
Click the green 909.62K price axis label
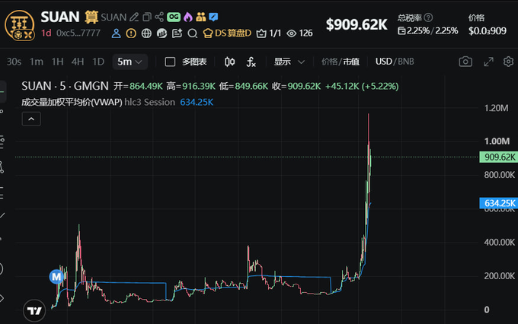498,157
